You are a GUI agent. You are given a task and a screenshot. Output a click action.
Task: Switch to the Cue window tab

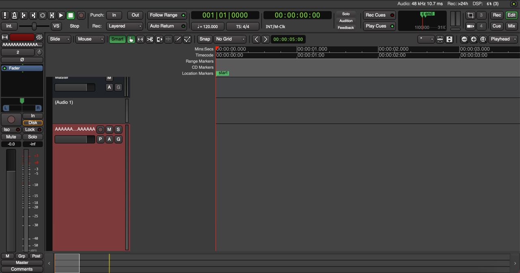pos(496,26)
